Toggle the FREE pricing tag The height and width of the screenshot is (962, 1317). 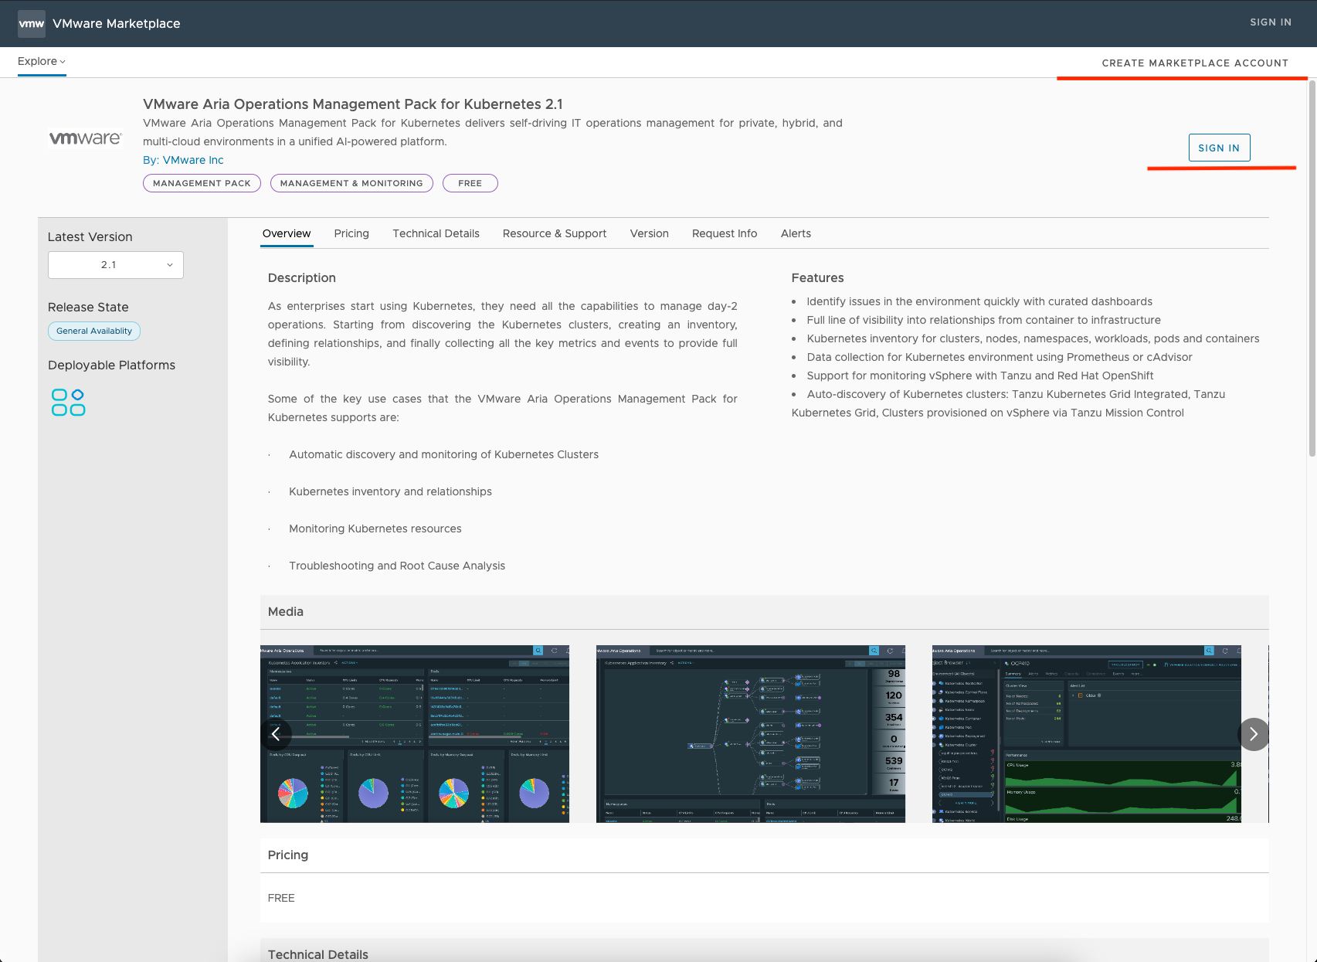(470, 183)
